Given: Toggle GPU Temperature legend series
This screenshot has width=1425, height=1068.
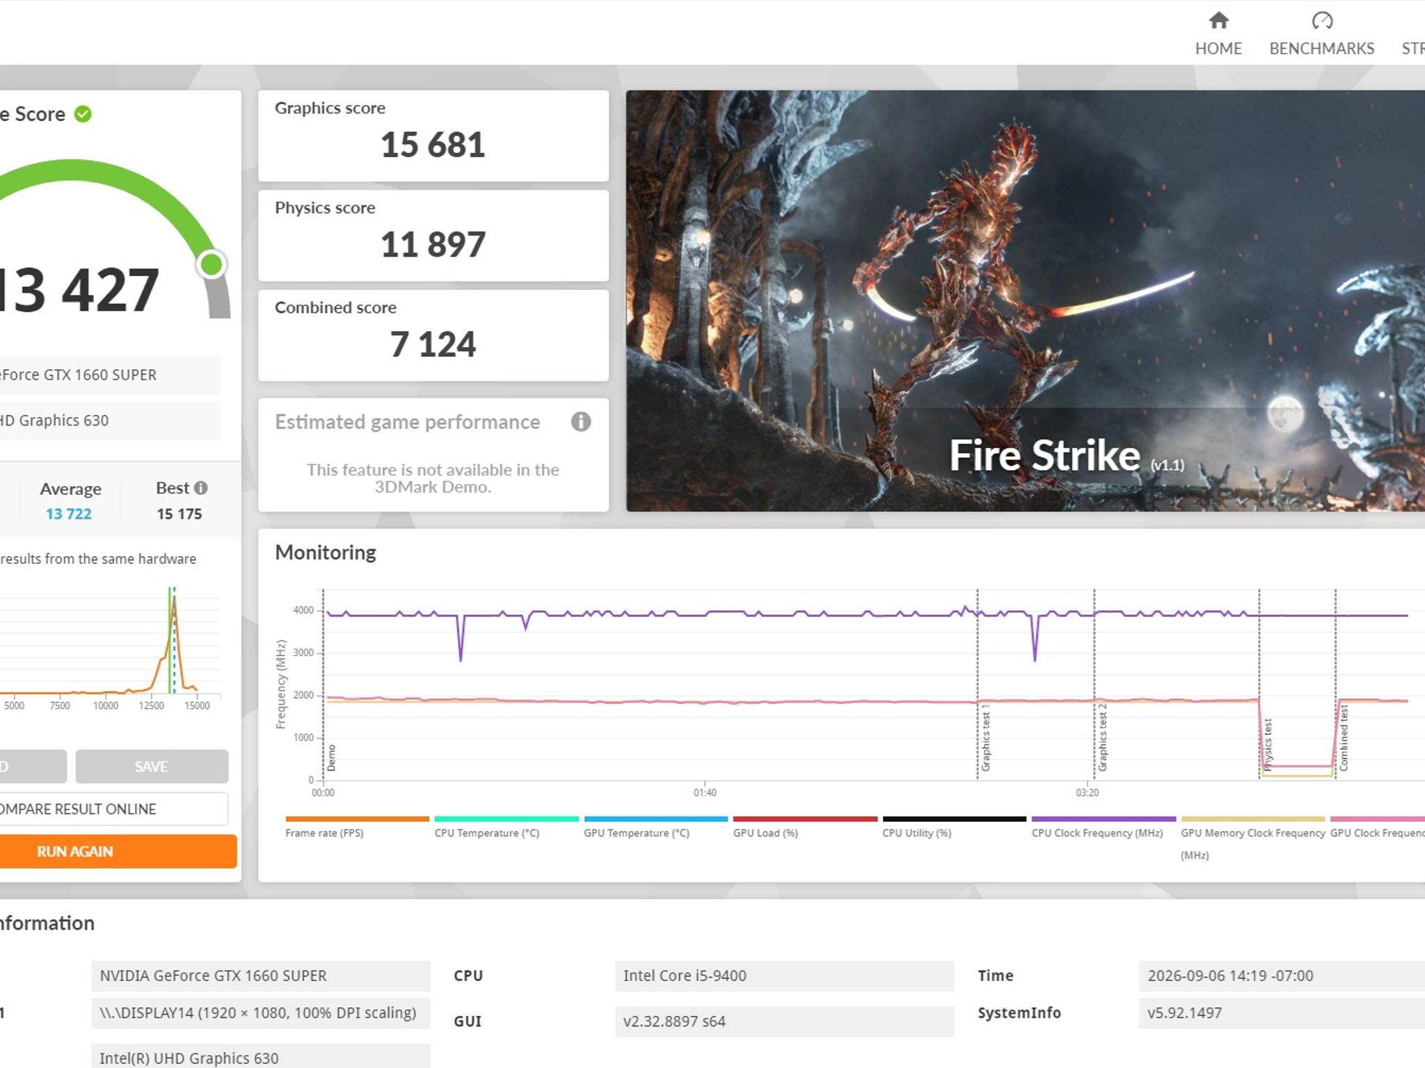Looking at the screenshot, I should tap(655, 827).
